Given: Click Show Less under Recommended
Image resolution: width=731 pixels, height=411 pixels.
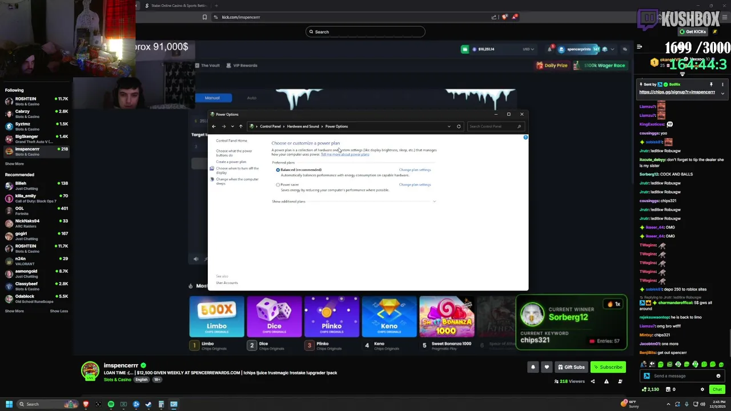Looking at the screenshot, I should pyautogui.click(x=59, y=311).
